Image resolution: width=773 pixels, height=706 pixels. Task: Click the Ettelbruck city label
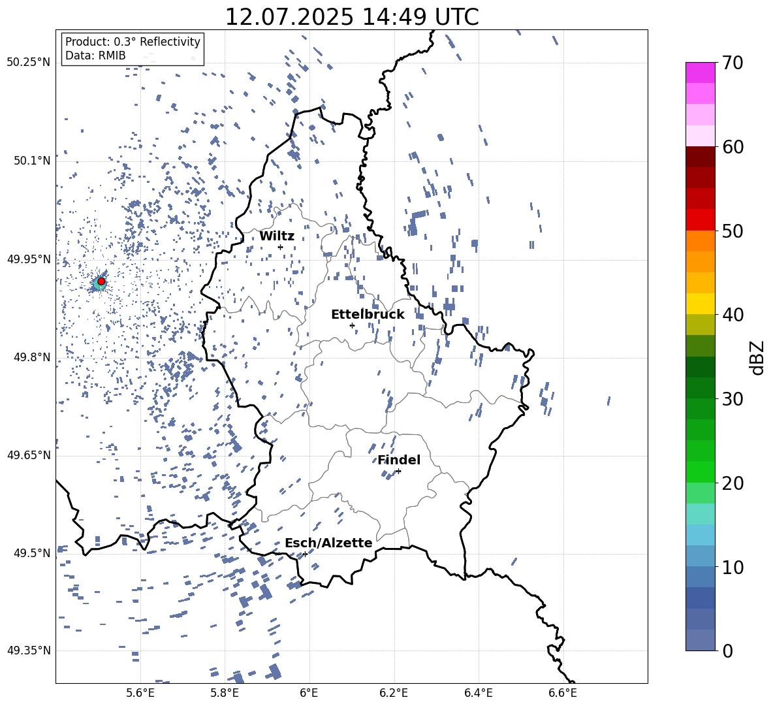[x=368, y=314]
